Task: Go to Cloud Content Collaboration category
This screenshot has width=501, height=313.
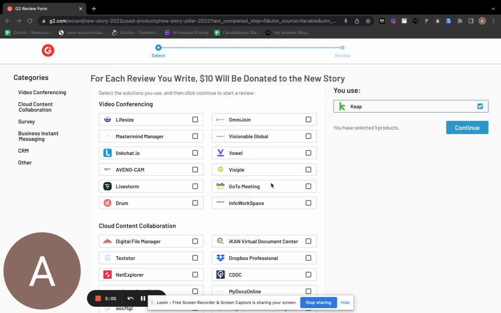Action: [35, 107]
